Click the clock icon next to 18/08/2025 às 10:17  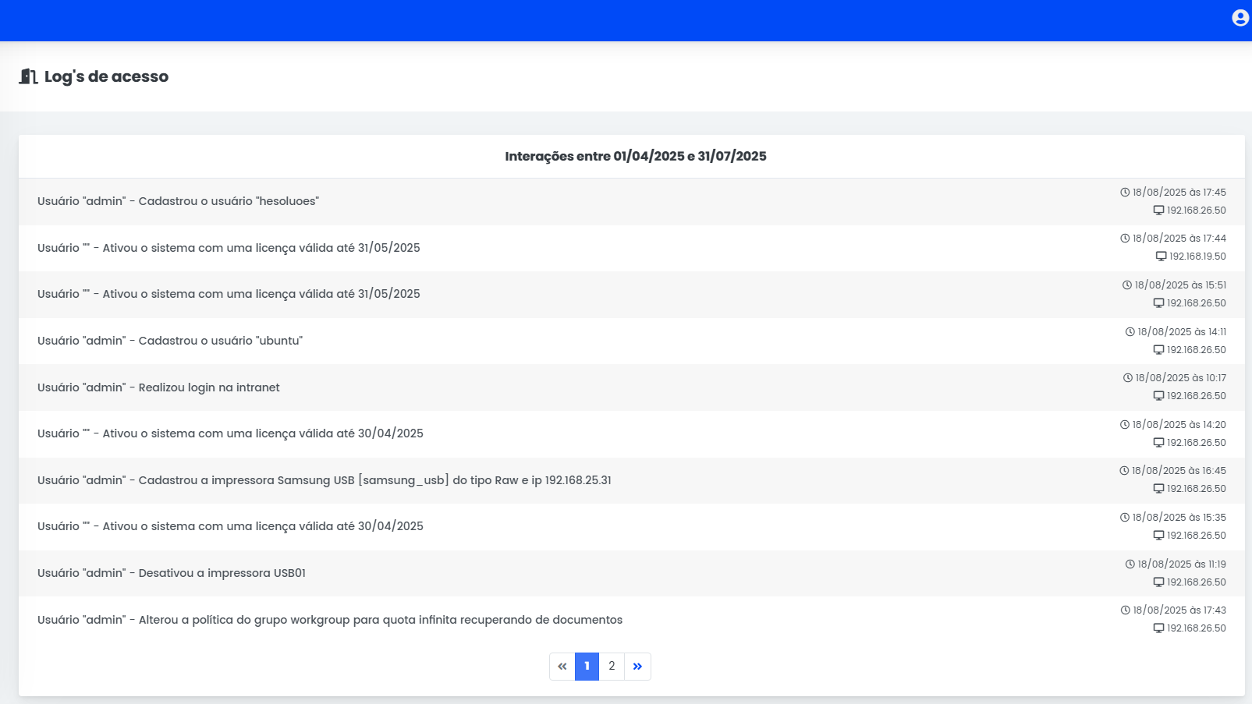tap(1127, 378)
